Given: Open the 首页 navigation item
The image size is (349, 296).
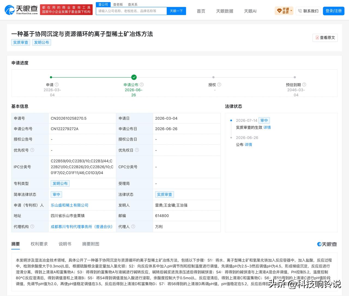Looking at the screenshot, I should (201, 11).
